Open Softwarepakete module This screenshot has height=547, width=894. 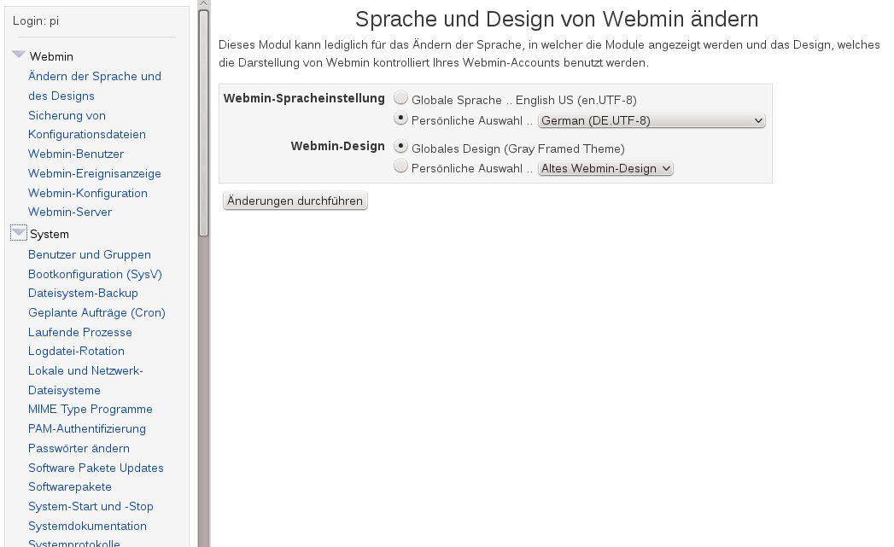(69, 486)
